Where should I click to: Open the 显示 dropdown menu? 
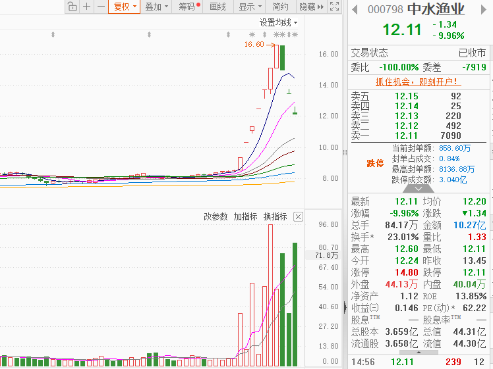click(250, 7)
